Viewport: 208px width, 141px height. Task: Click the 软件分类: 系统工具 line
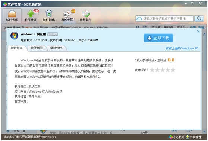(x=28, y=87)
